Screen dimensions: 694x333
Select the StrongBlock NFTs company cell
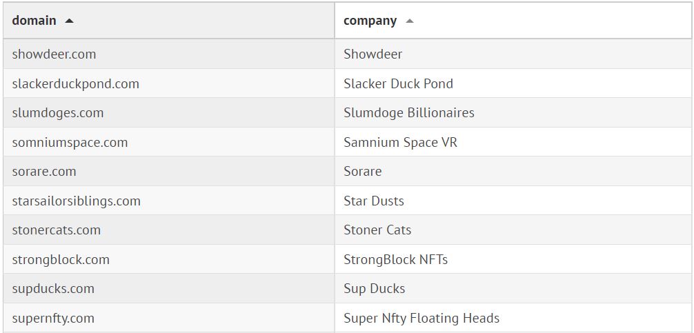tap(395, 259)
